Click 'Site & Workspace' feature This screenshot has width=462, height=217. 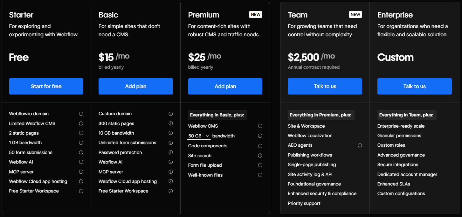[307, 126]
